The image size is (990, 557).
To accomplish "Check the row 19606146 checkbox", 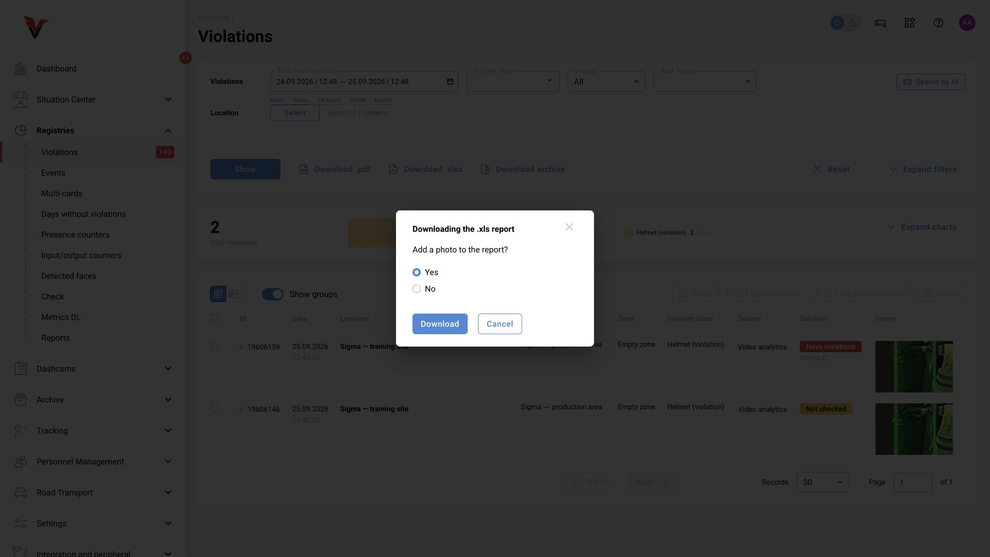I will coord(214,407).
